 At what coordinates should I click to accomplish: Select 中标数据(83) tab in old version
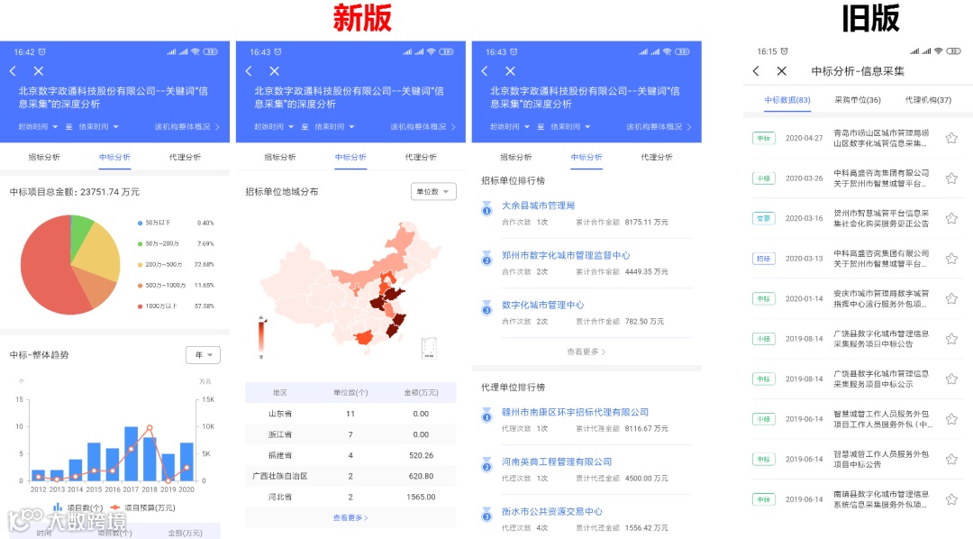787,100
